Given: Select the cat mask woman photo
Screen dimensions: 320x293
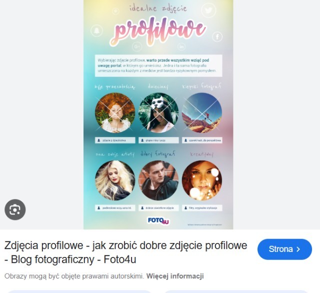Looking at the screenshot, I should pyautogui.click(x=158, y=112).
